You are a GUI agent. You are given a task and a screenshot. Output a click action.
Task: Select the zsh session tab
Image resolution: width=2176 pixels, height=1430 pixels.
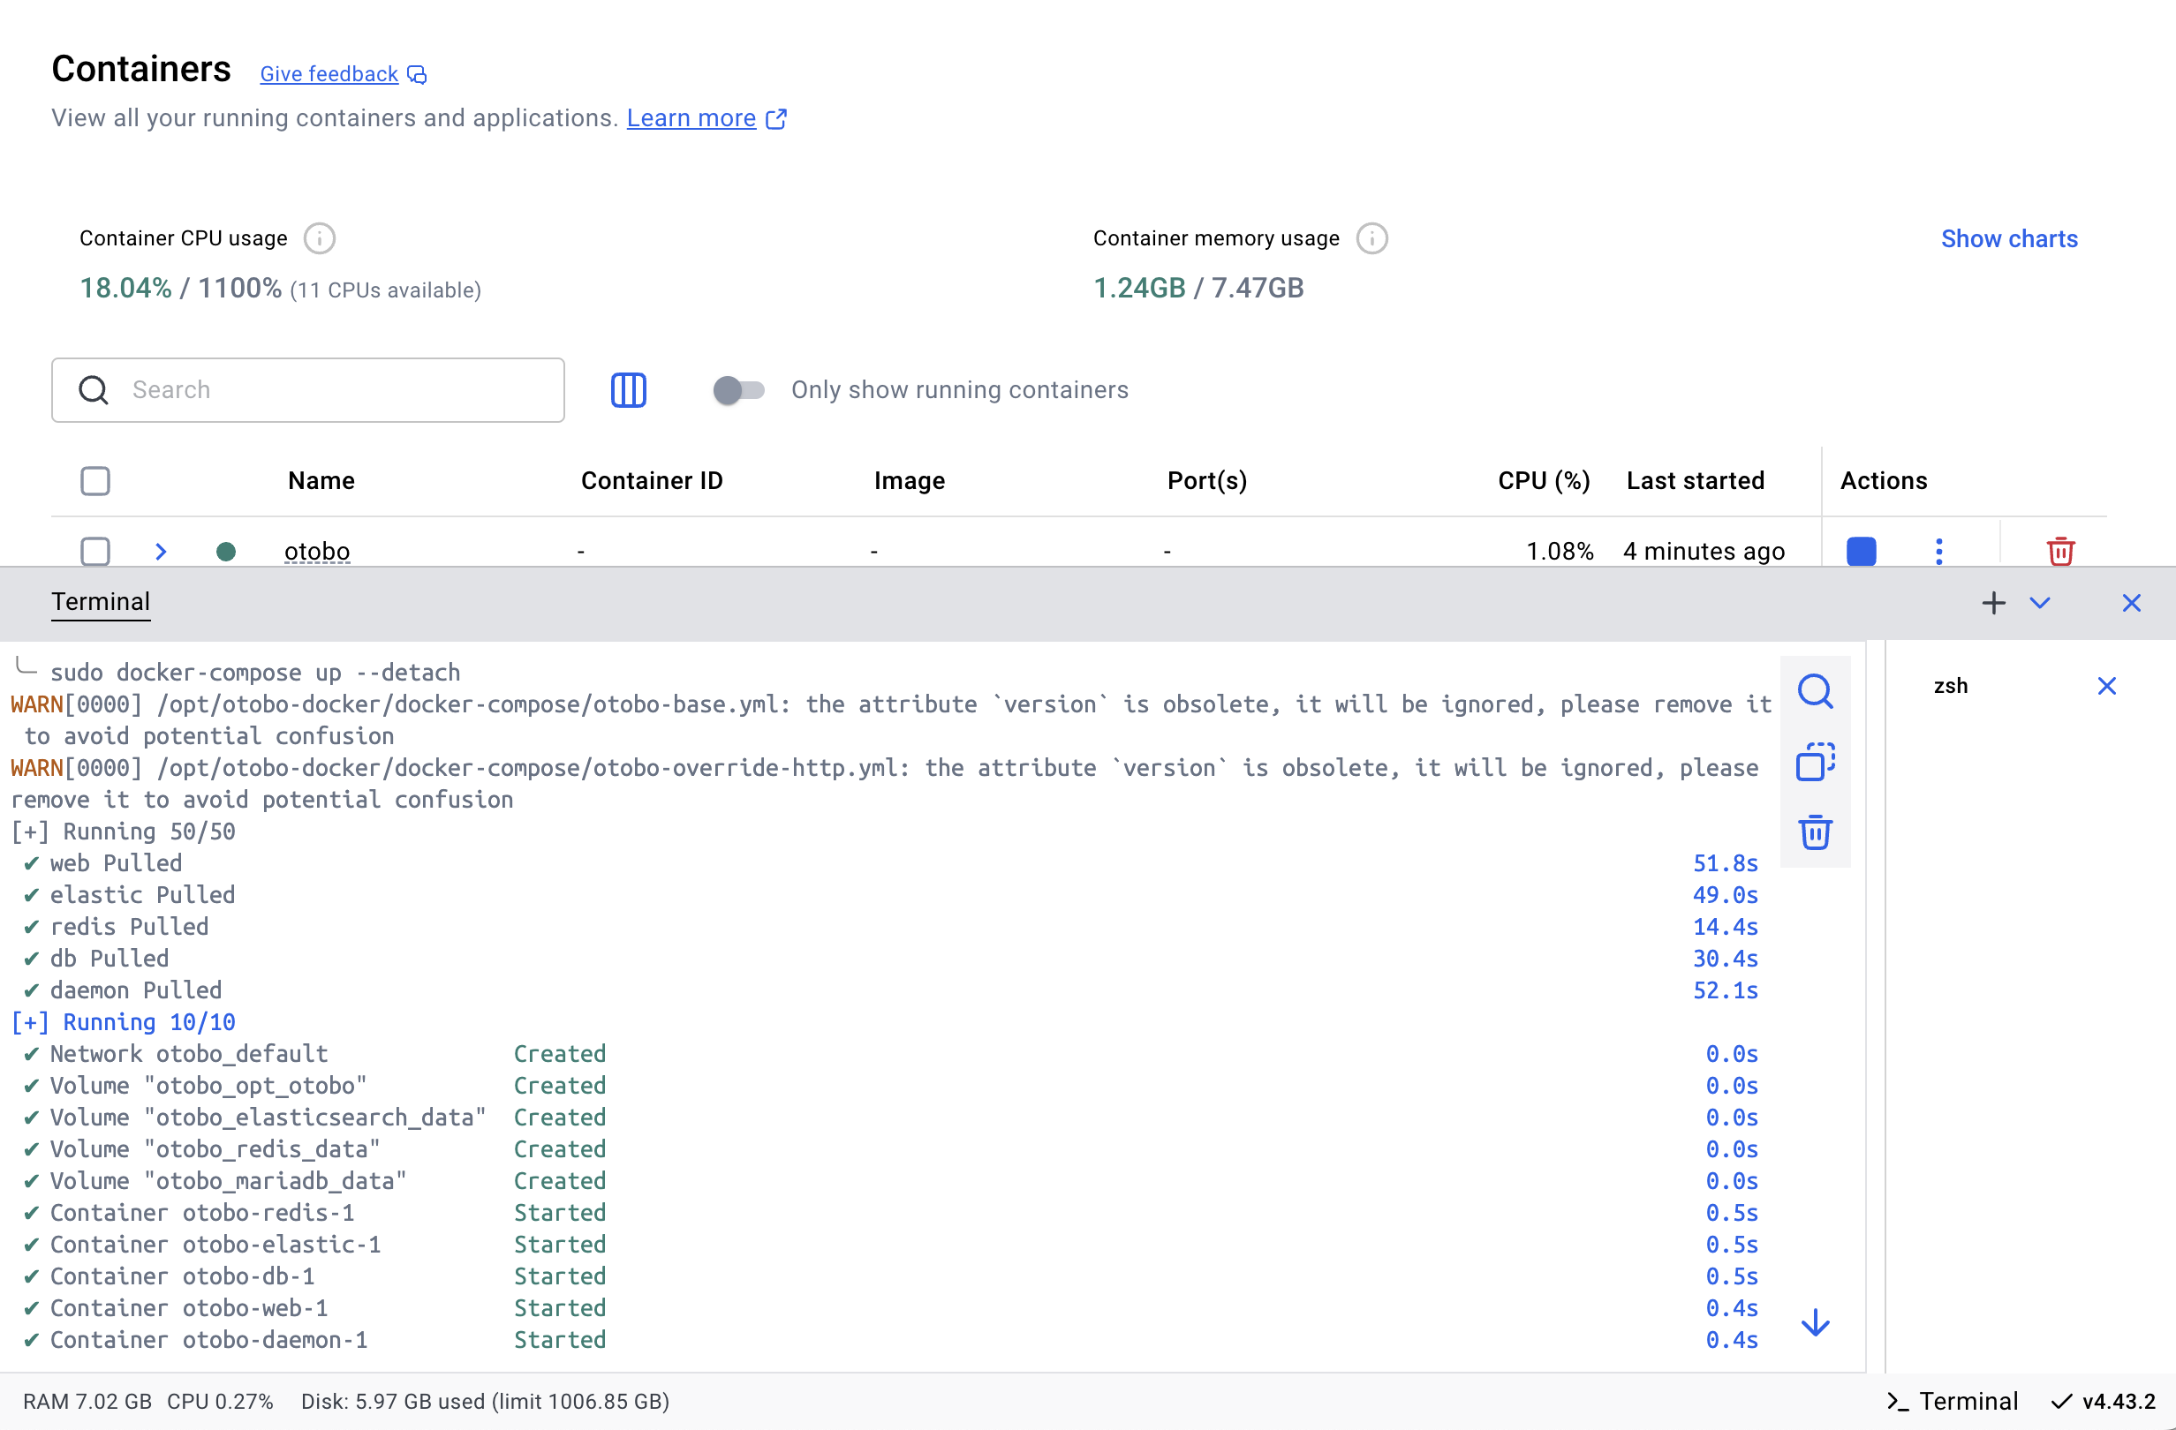click(1950, 686)
